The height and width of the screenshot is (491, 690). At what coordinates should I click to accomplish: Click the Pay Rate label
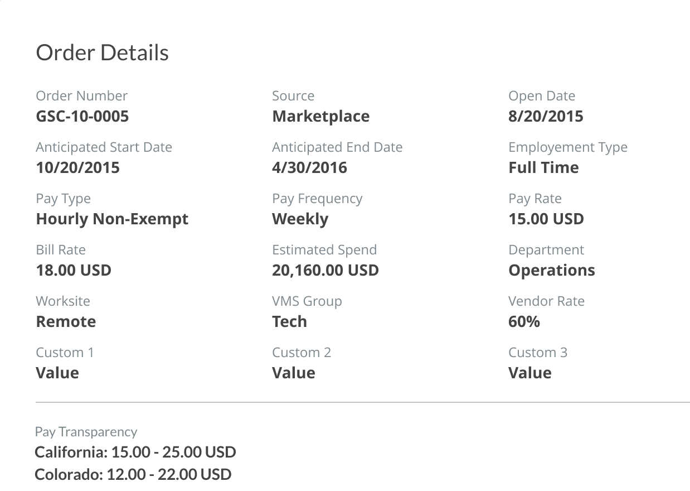(535, 199)
